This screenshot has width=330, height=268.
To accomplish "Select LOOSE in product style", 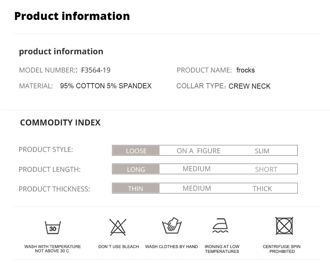I will click(x=136, y=151).
